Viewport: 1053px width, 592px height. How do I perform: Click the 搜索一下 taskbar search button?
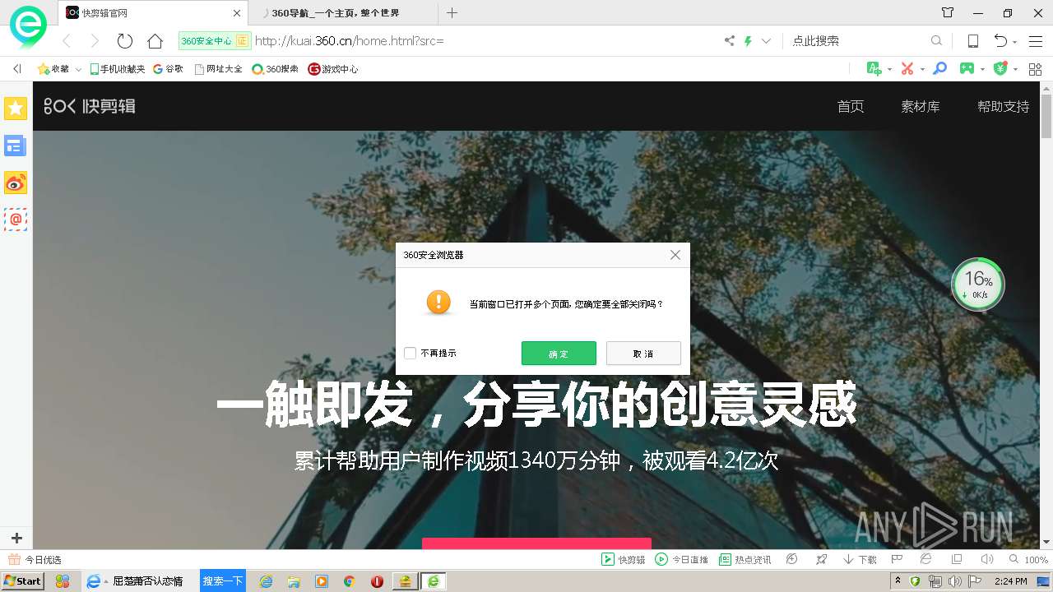[x=223, y=581]
